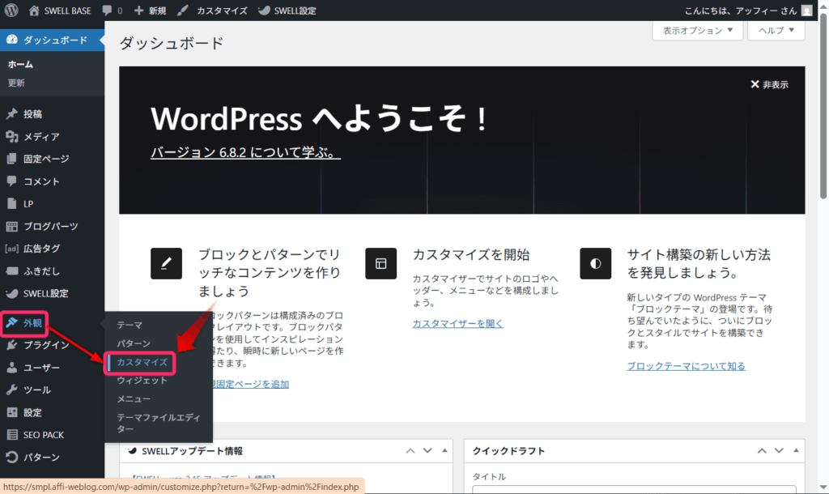
Task: Choose テーマ in the 外観 flyout
Action: [x=130, y=325]
